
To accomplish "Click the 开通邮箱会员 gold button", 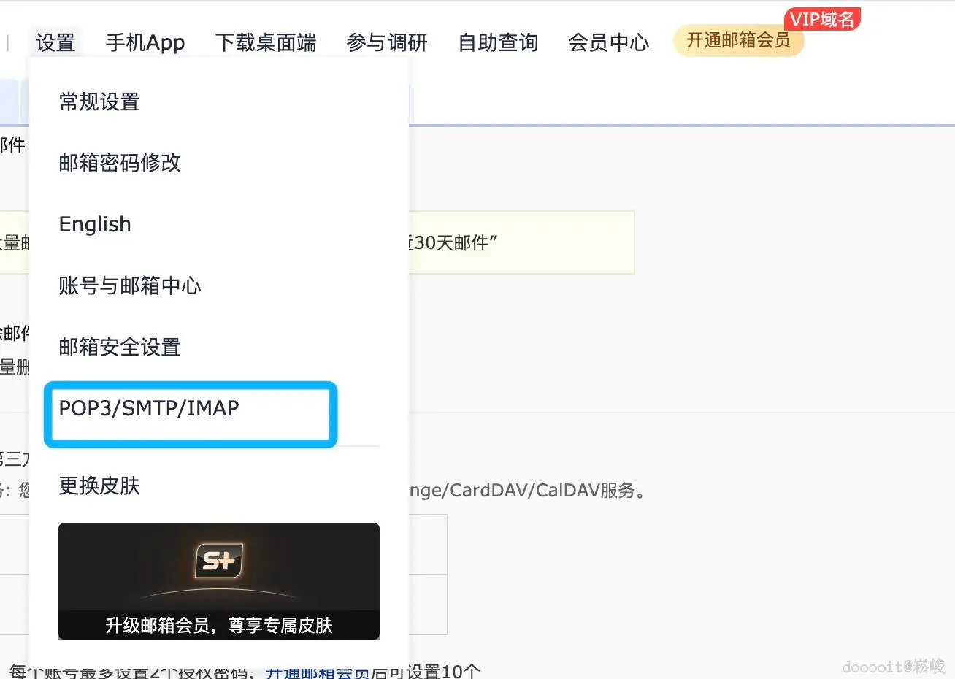I will point(738,41).
